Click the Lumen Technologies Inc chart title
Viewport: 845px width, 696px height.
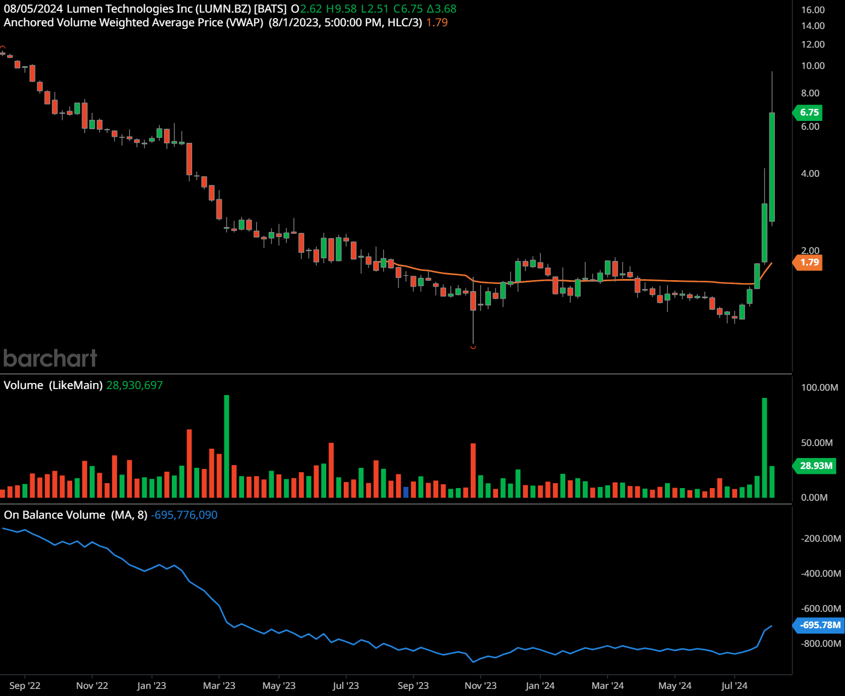[x=130, y=9]
